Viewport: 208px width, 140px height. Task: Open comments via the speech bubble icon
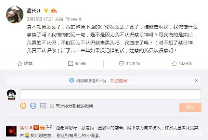pyautogui.click(x=122, y=64)
